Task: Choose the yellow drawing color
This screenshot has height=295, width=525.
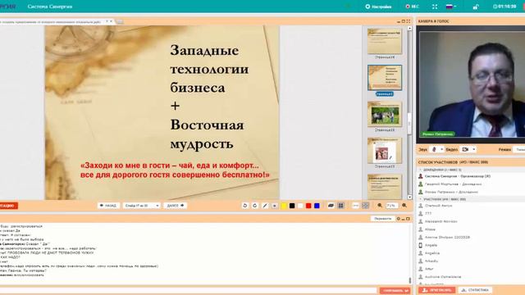Action: coord(284,206)
